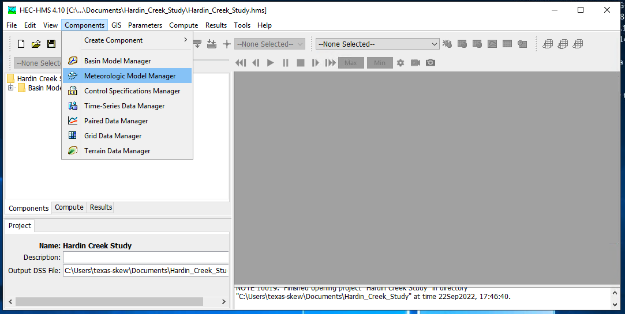Screen dimensions: 625x314
Task: Click the video camera record icon
Action: [x=416, y=63]
